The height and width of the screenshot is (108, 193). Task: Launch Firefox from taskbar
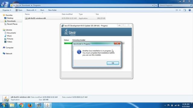[x=30, y=105]
